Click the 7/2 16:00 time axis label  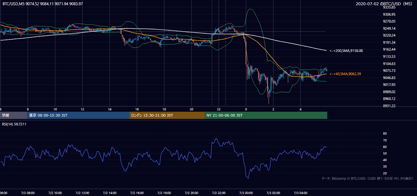click(137, 193)
